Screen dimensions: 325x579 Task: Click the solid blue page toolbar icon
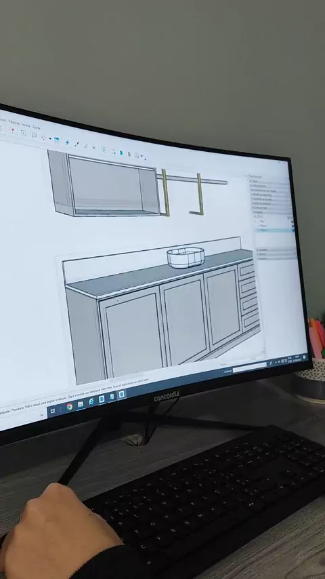pyautogui.click(x=121, y=153)
